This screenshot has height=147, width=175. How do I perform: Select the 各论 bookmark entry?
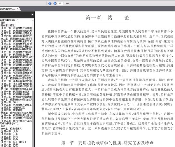click(x=3, y=126)
